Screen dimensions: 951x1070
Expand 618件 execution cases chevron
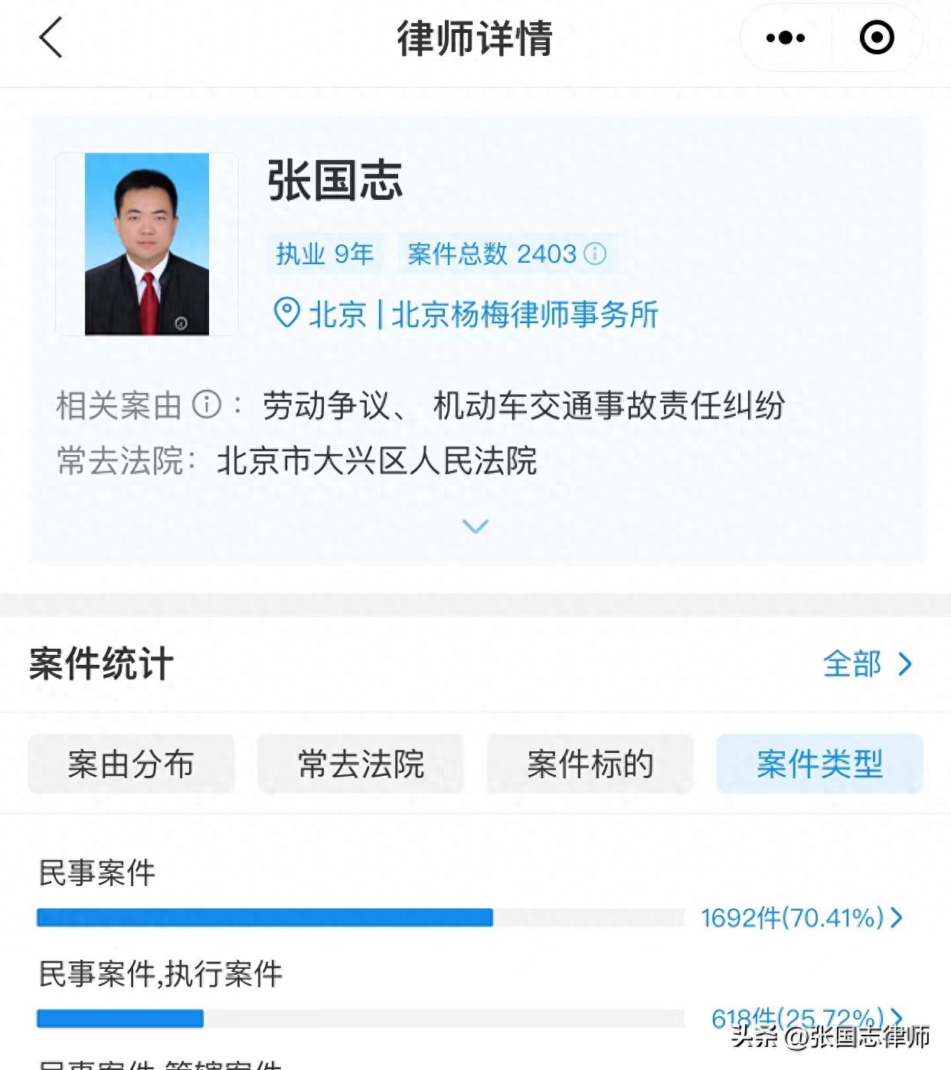(897, 1018)
